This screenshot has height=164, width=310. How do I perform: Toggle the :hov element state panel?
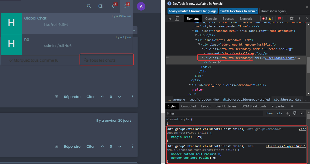[269, 113]
